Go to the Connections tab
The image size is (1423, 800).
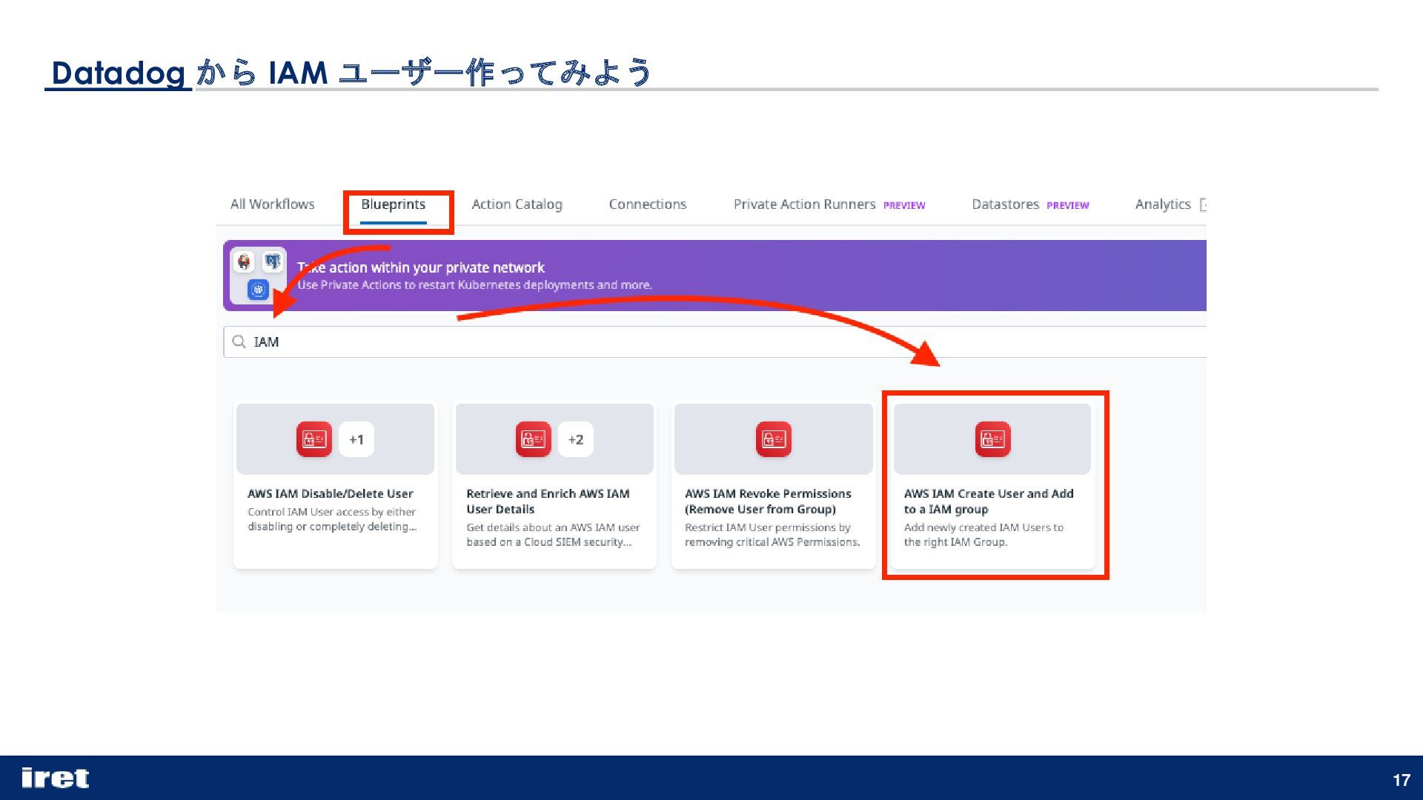pyautogui.click(x=647, y=204)
